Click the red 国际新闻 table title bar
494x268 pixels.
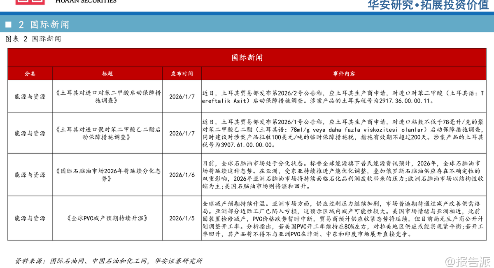pyautogui.click(x=247, y=58)
